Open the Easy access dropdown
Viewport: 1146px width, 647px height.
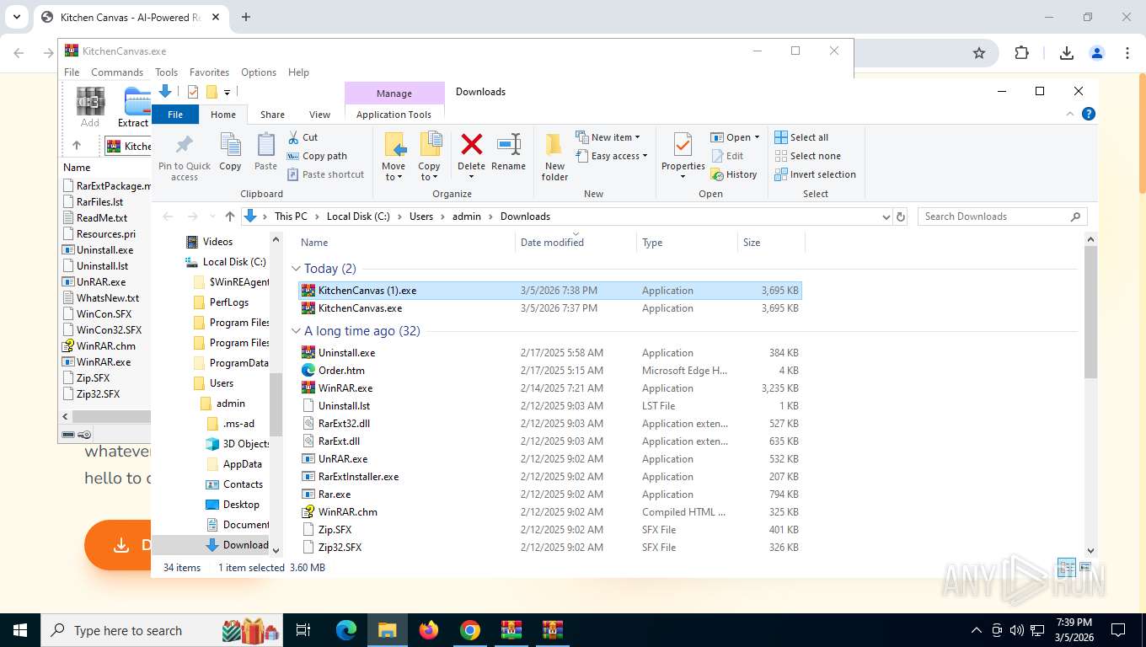coord(612,156)
